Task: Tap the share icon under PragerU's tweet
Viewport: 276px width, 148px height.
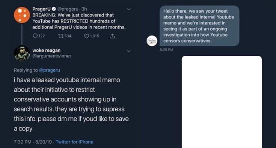Action: tap(112, 36)
